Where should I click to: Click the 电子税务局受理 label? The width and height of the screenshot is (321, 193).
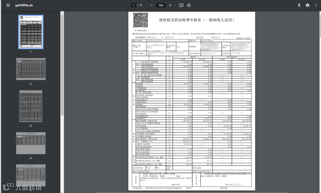point(140,30)
